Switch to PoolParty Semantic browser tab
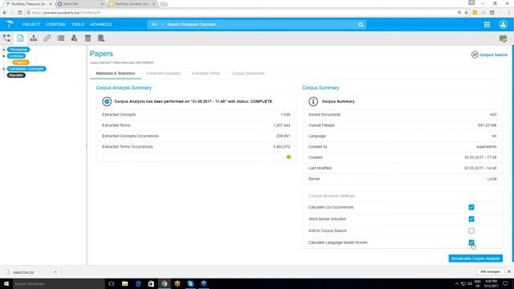Image resolution: width=514 pixels, height=289 pixels. coord(132,4)
